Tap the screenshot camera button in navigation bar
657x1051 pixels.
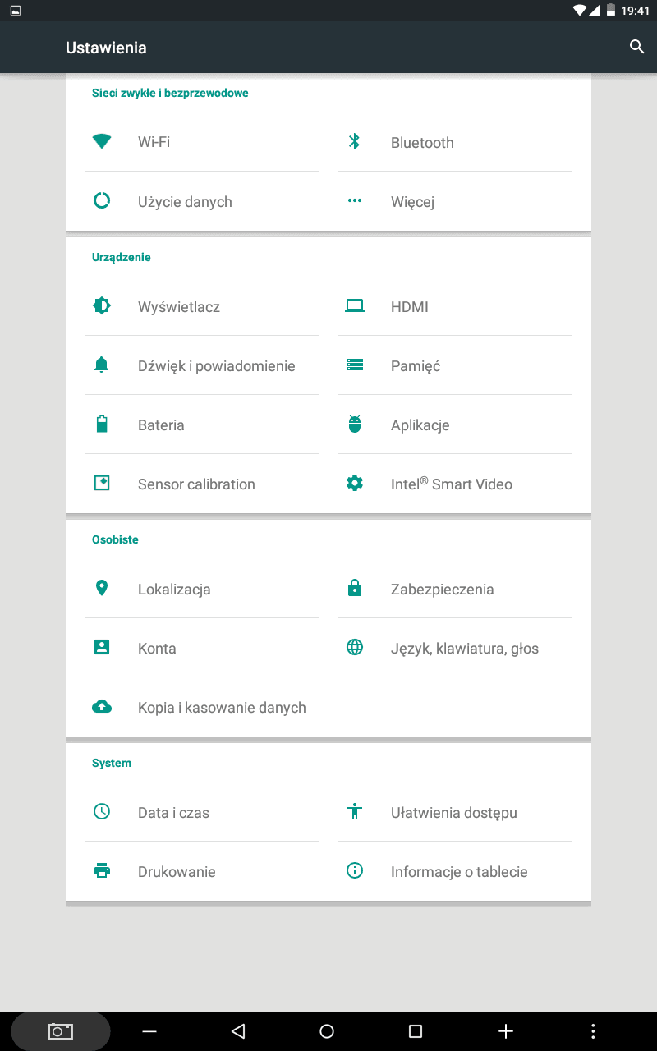click(x=61, y=1031)
